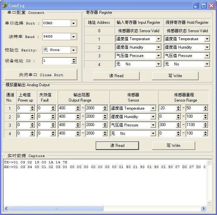Viewport: 217px width, 215px height.
Task: Click channel 1 Power up value field
Action: (x=23, y=108)
